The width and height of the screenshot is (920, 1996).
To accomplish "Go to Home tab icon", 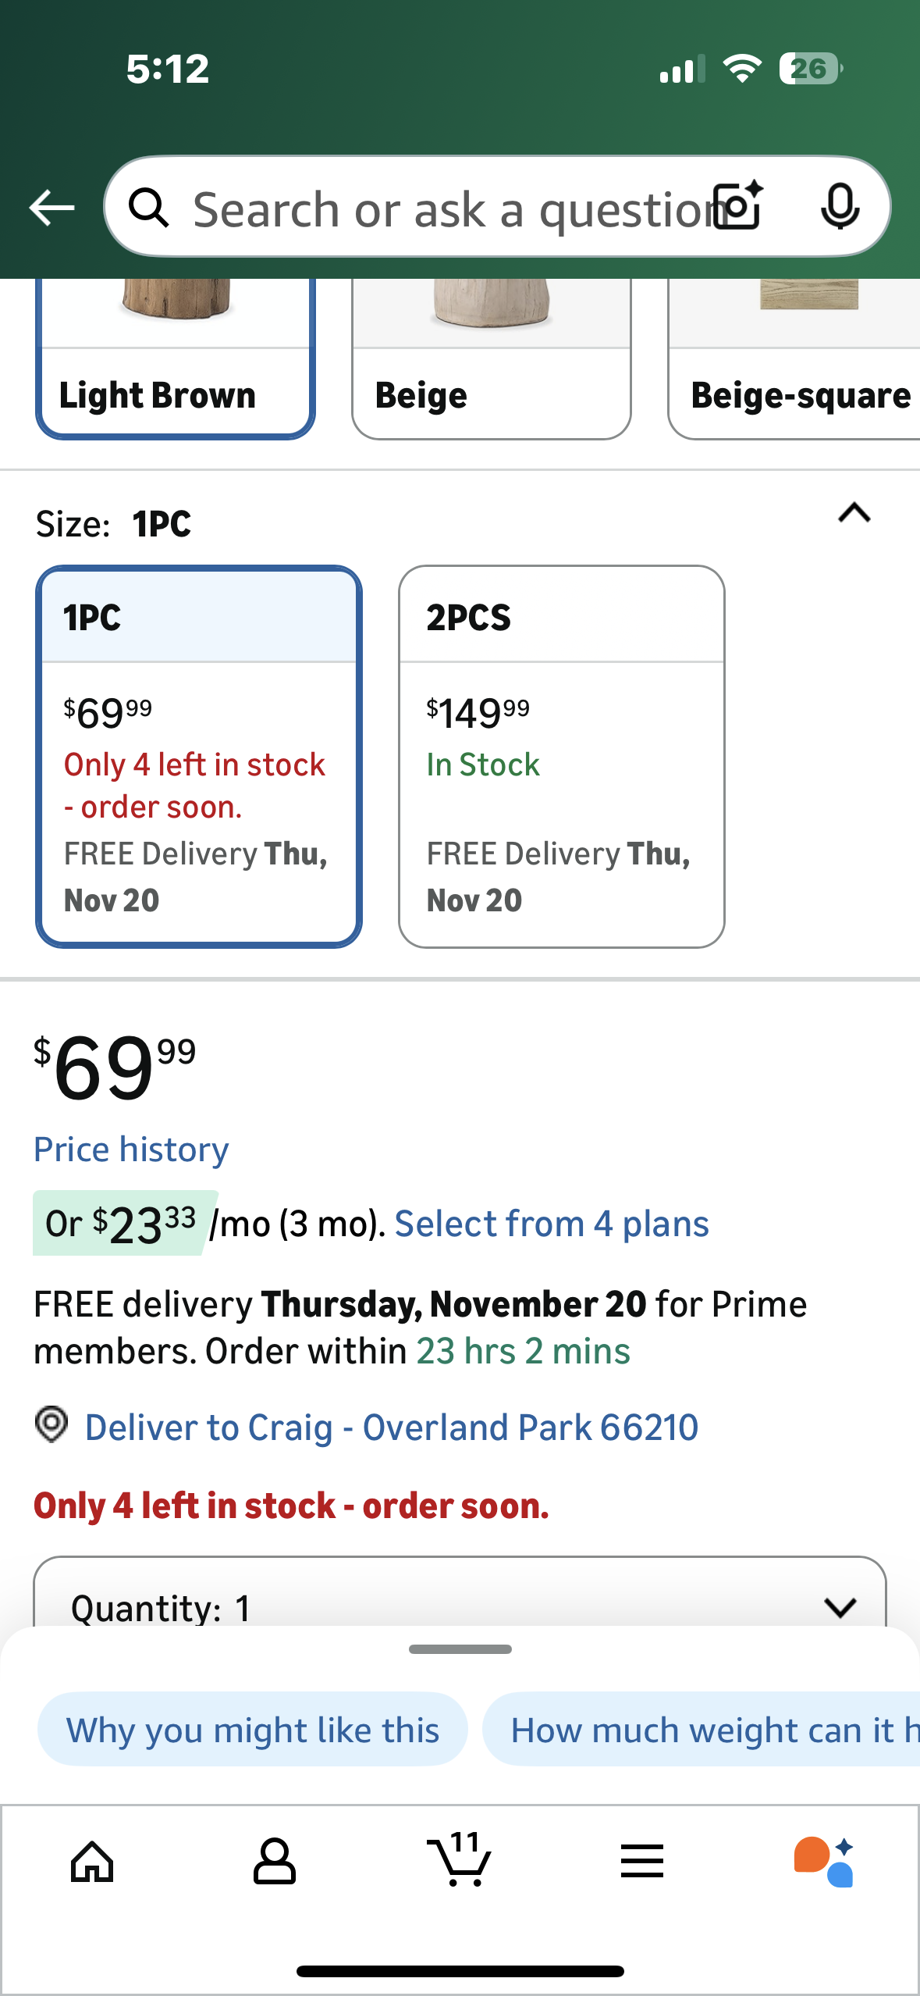I will coord(92,1862).
